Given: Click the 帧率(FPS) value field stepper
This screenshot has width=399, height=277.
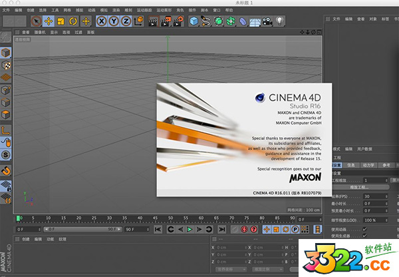Looking at the screenshot, I should pos(388,196).
